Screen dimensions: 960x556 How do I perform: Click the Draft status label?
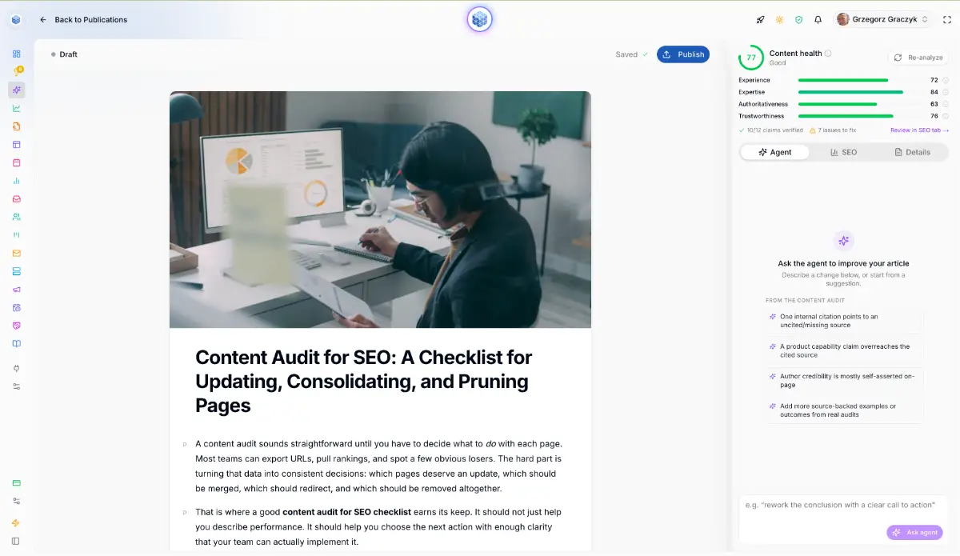point(64,54)
